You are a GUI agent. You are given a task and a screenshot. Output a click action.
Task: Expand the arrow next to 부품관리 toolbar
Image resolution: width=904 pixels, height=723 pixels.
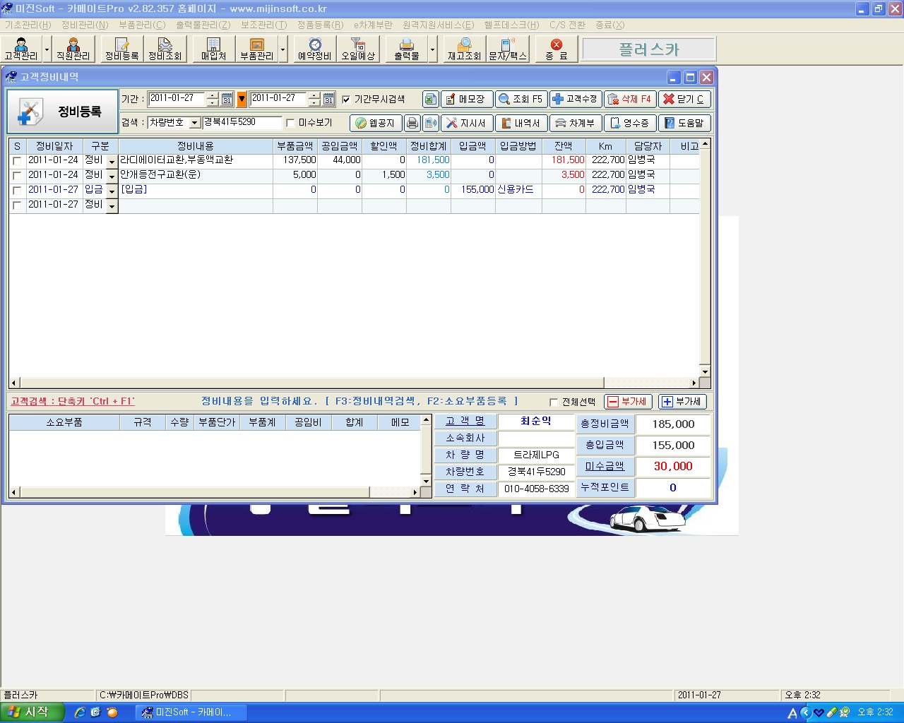point(283,49)
